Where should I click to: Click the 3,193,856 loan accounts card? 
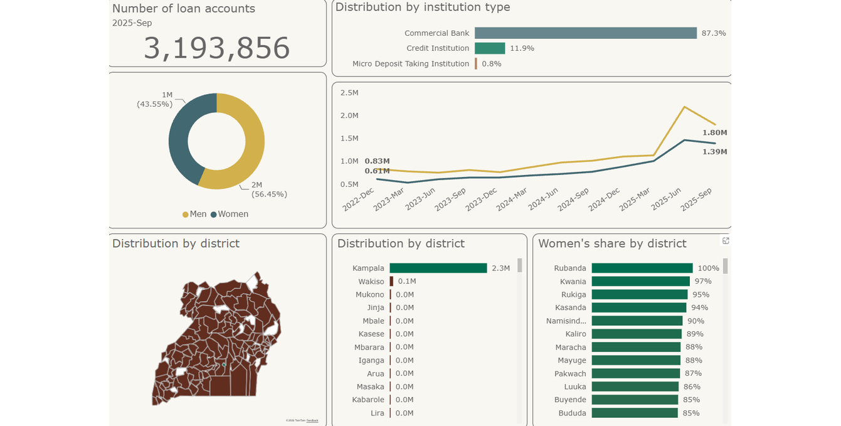point(218,33)
